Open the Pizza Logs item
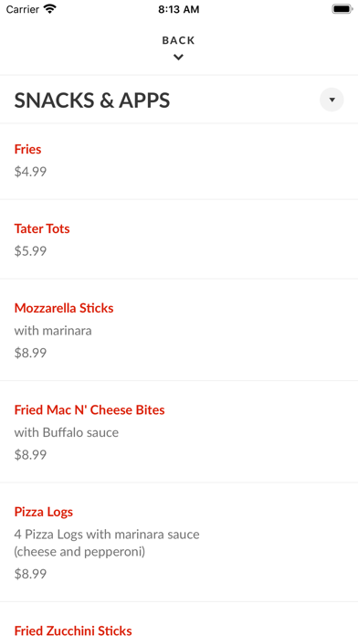Screen dimensions: 358x636 pyautogui.click(x=179, y=542)
